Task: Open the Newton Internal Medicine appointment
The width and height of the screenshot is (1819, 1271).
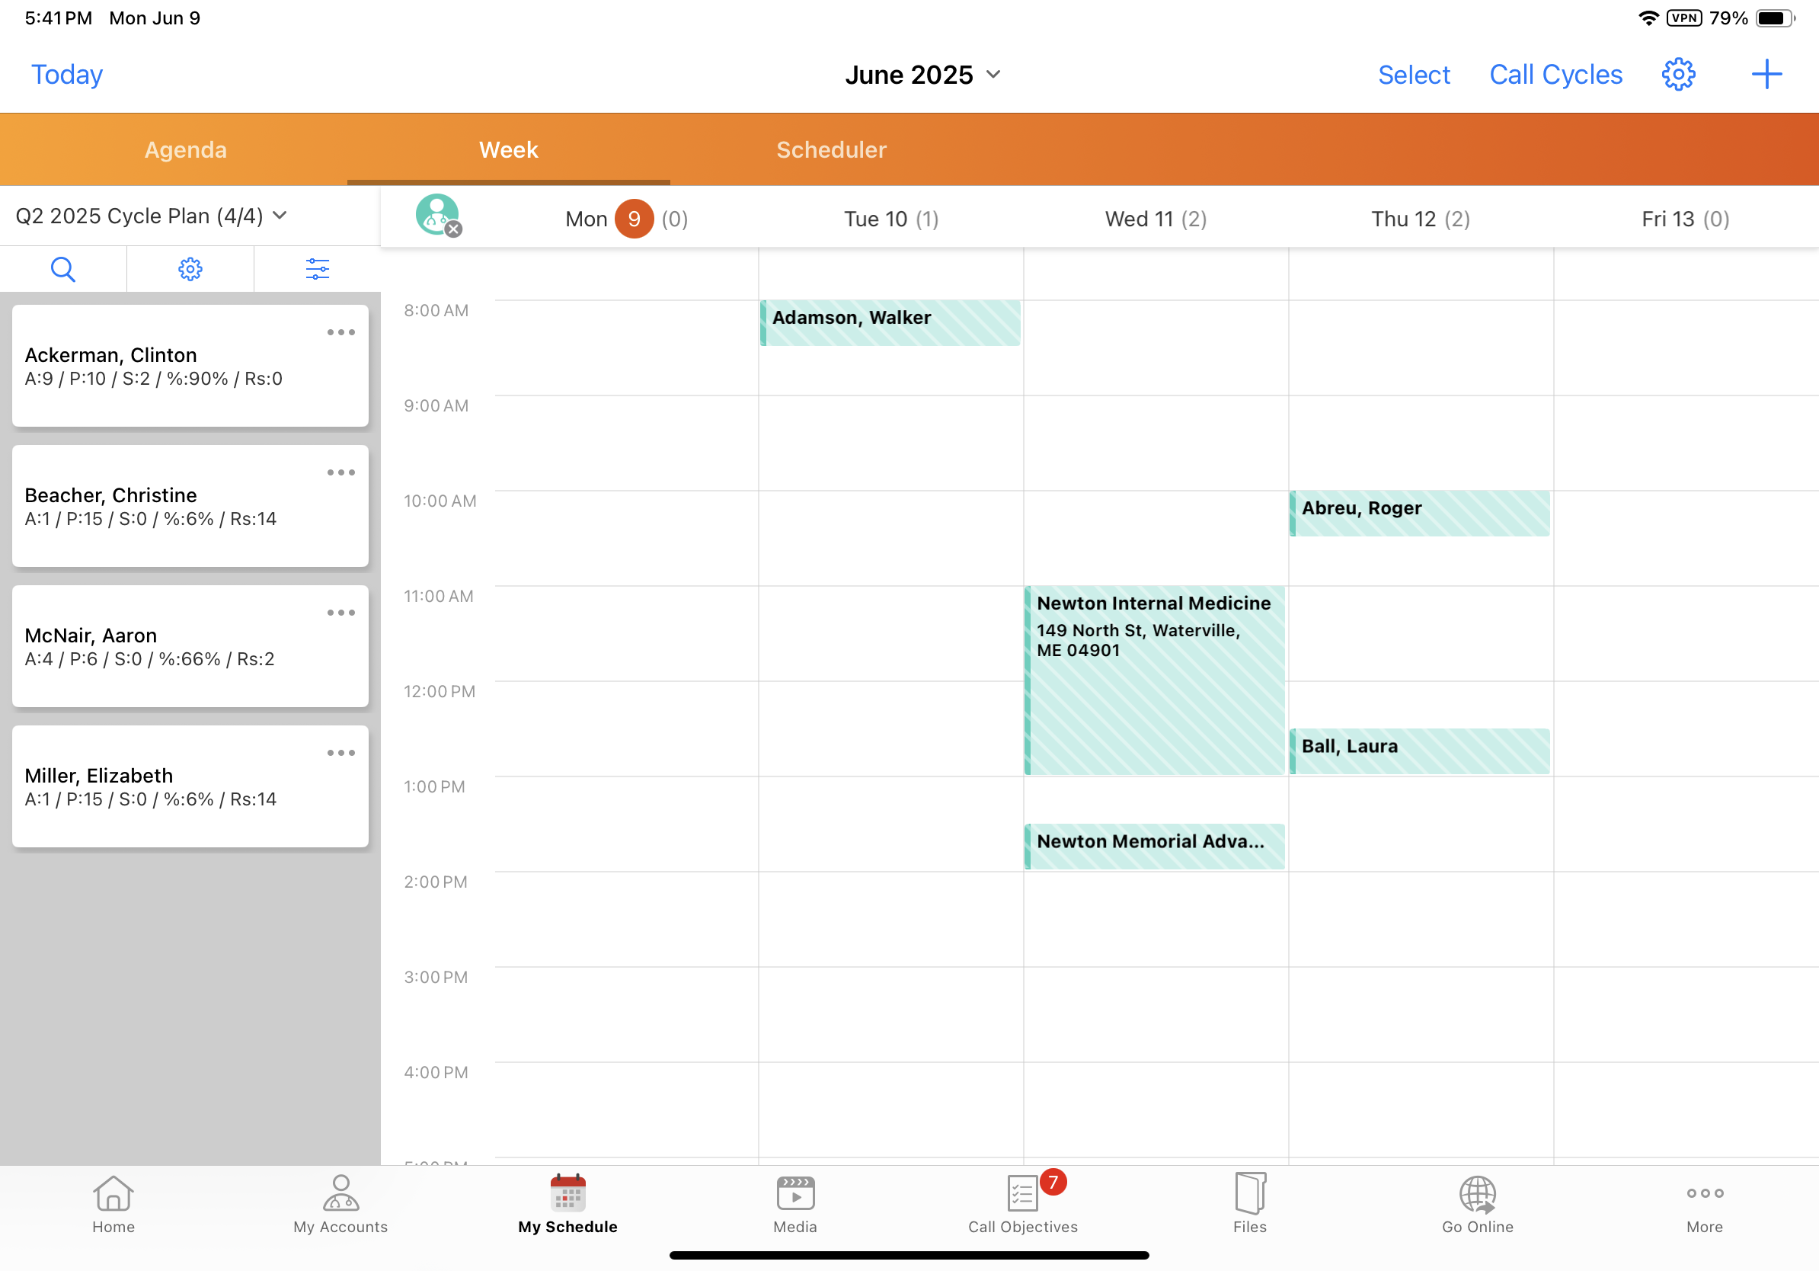Action: coord(1153,680)
